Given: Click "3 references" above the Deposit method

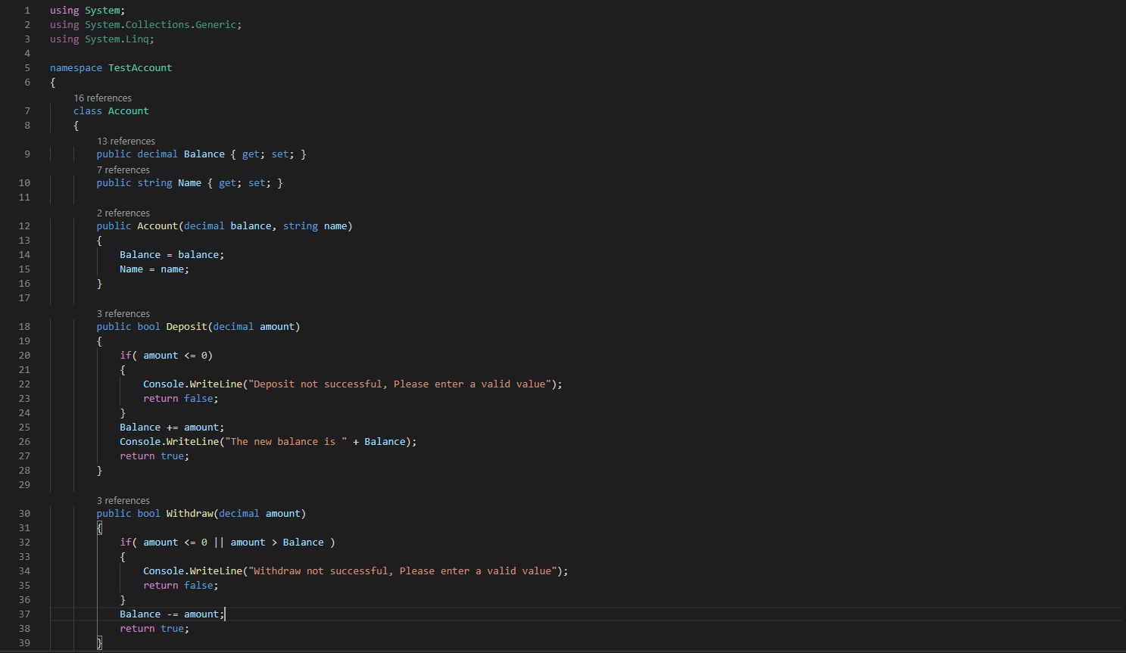Looking at the screenshot, I should coord(123,313).
